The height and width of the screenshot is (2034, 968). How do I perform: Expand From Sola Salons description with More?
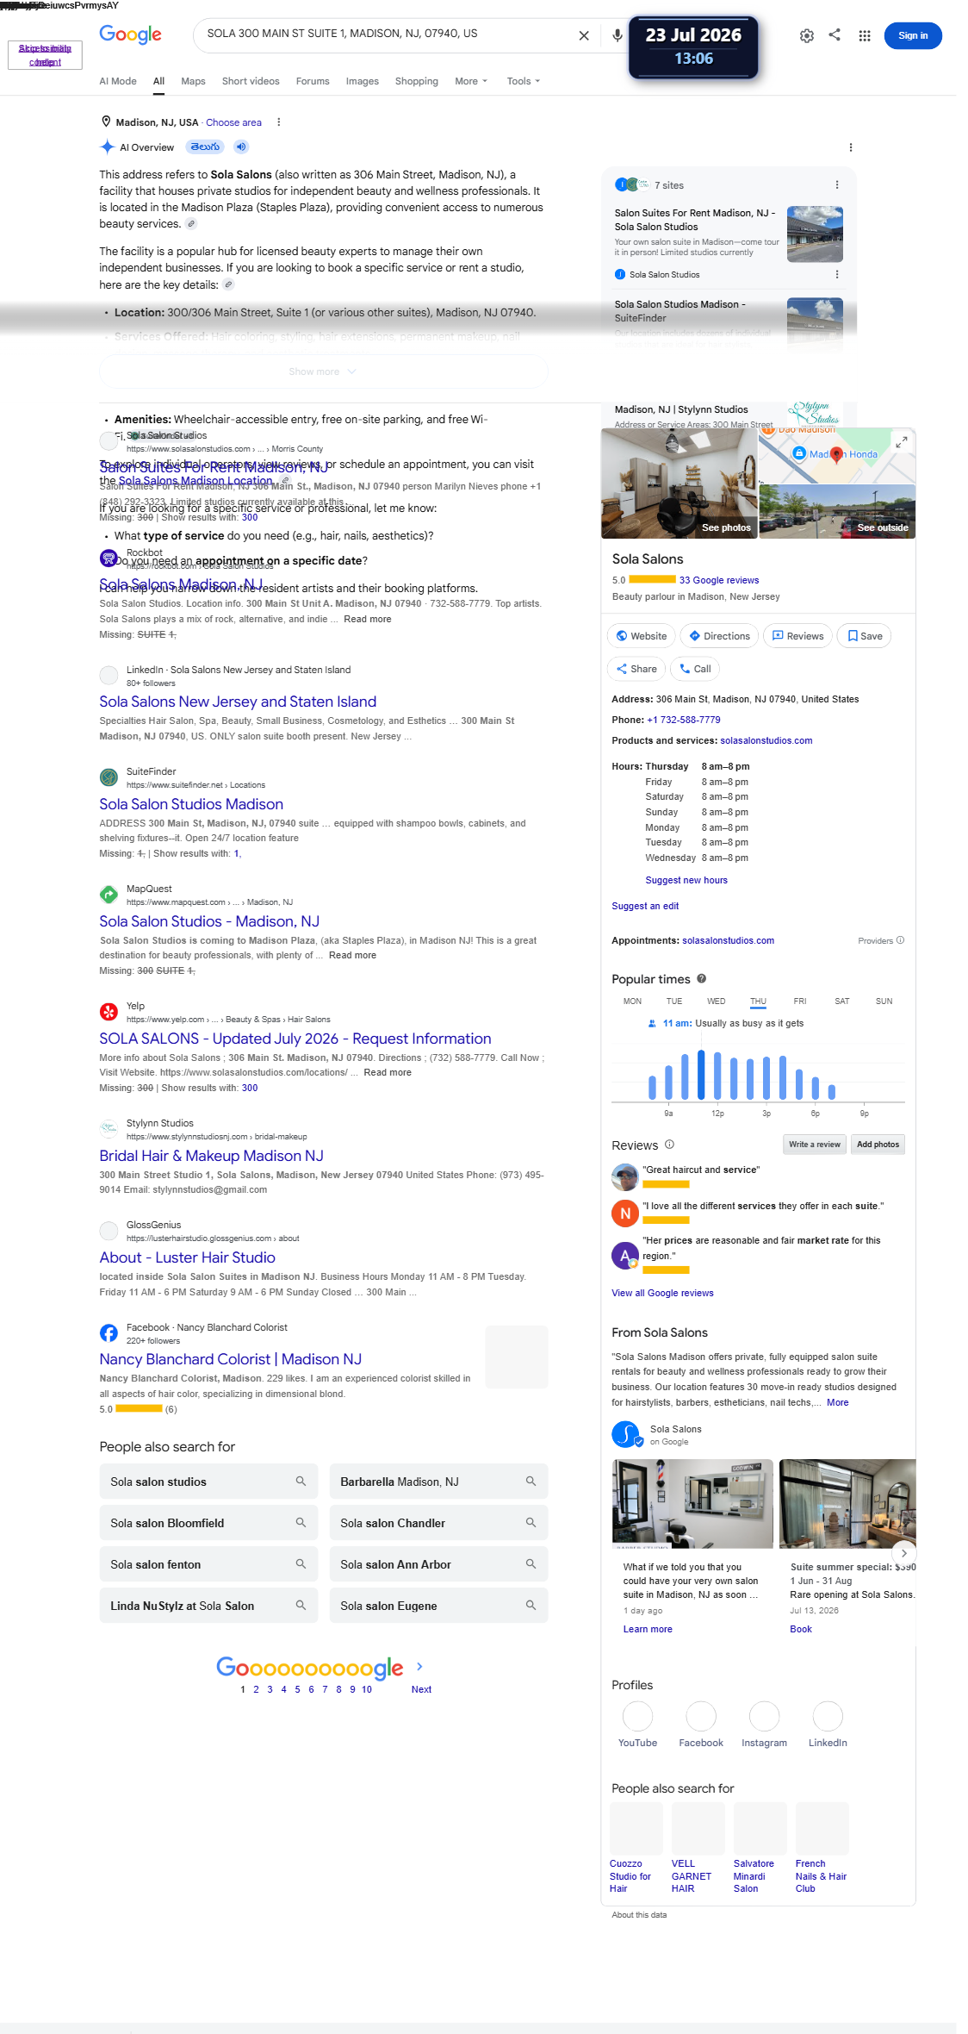837,1402
